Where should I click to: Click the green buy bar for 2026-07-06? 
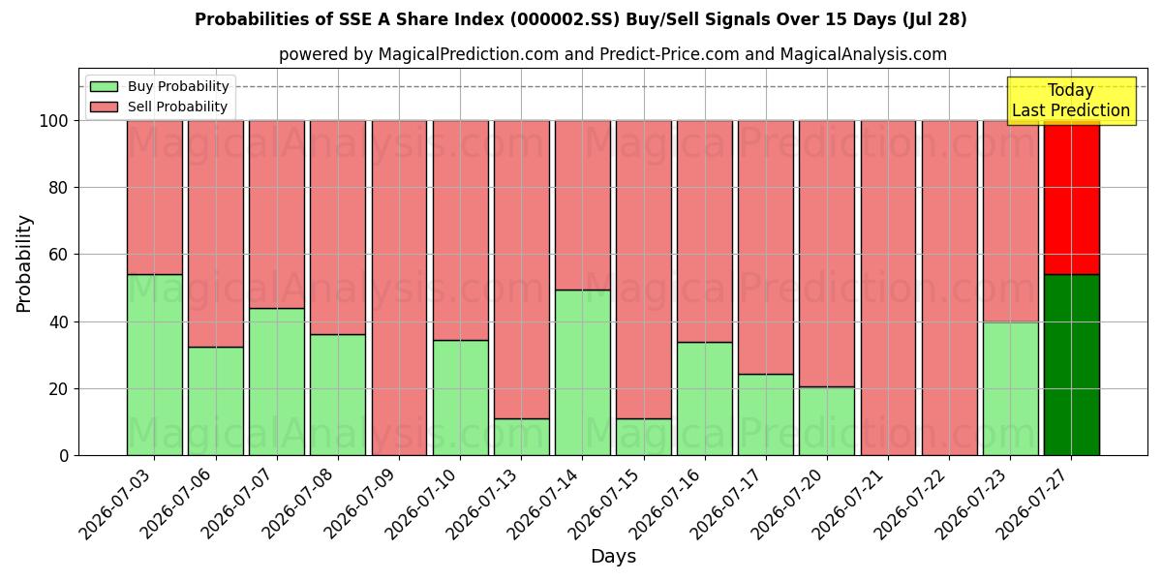(x=216, y=401)
